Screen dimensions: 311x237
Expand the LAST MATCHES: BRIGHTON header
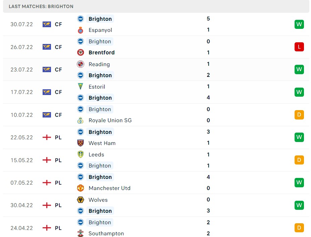[x=41, y=6]
